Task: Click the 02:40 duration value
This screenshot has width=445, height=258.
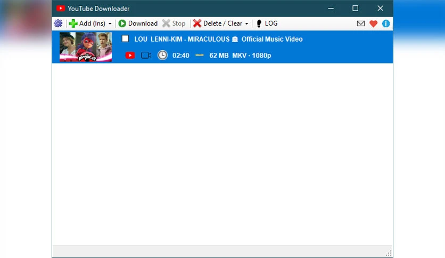Action: [181, 55]
